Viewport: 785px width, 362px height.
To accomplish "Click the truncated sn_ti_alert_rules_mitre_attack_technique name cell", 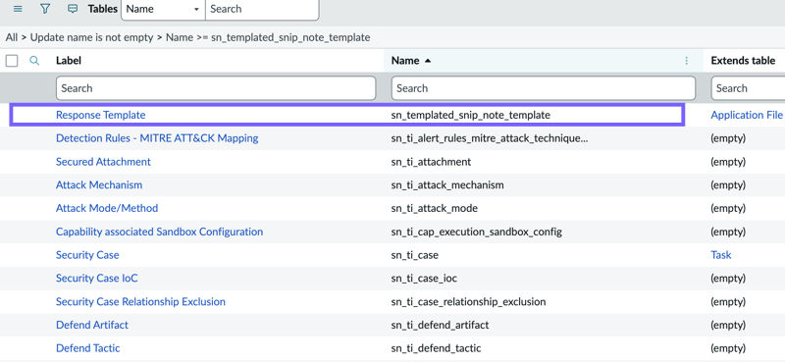I will point(490,137).
